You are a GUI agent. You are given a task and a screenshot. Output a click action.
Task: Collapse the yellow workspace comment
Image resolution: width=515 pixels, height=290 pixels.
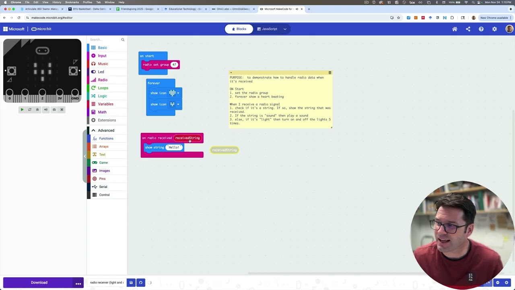pos(231,73)
